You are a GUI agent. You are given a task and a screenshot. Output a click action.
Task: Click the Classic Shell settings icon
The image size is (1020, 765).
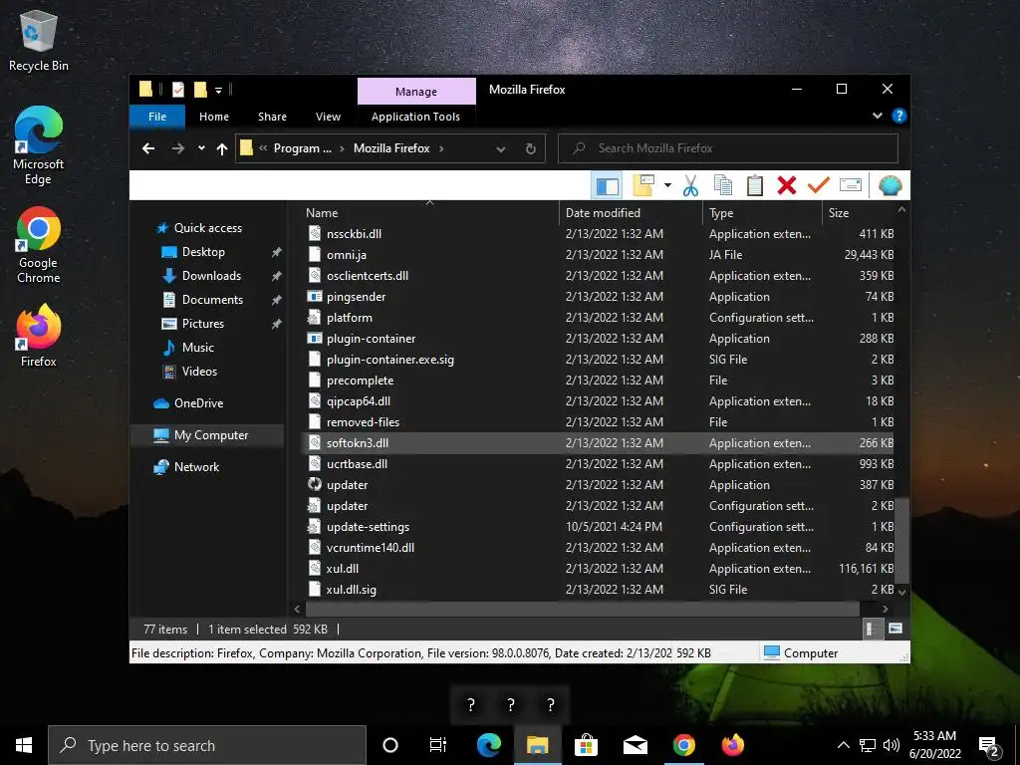pos(890,186)
